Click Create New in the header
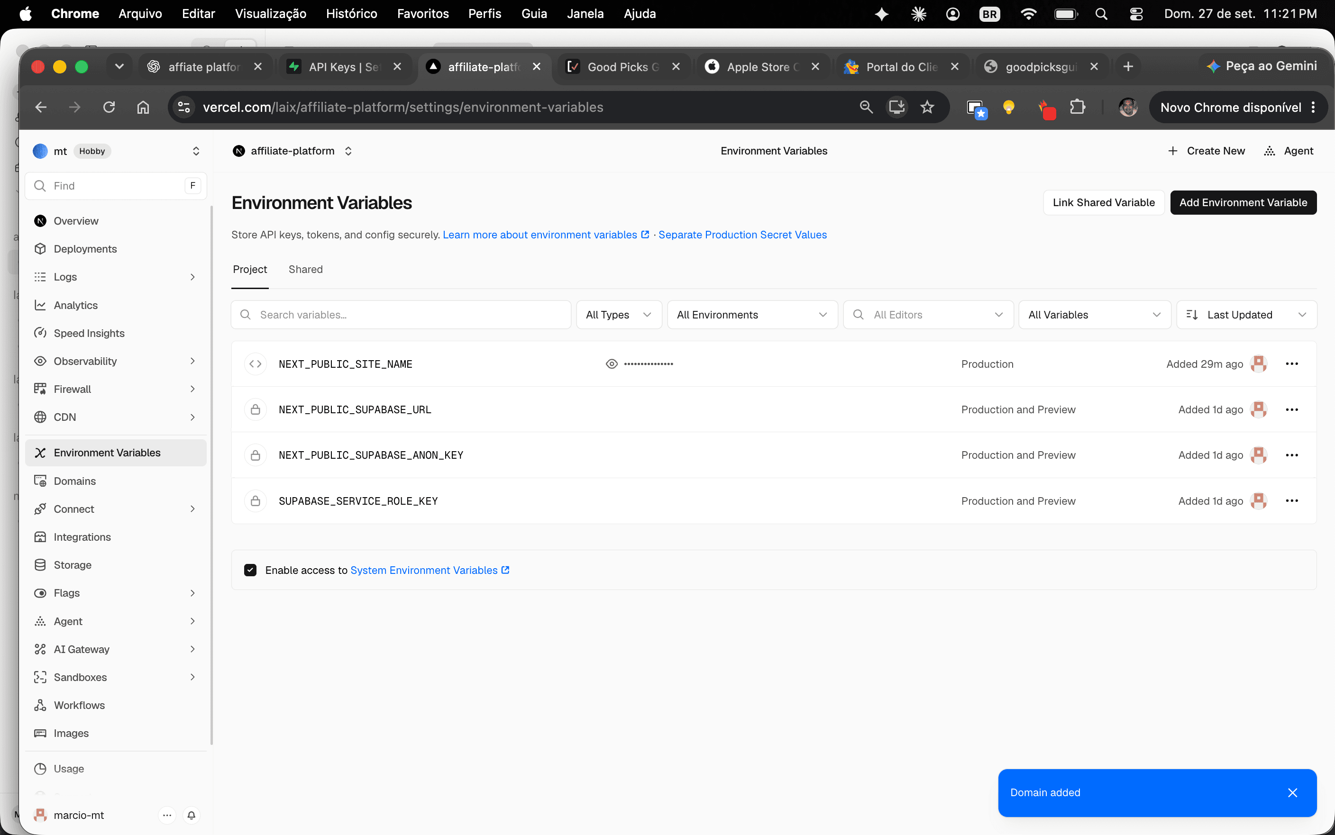The width and height of the screenshot is (1335, 835). pyautogui.click(x=1207, y=151)
